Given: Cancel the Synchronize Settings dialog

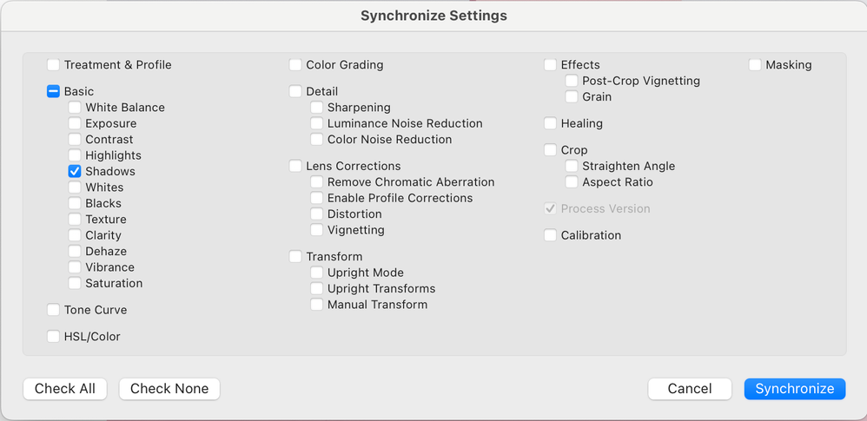Looking at the screenshot, I should 690,389.
